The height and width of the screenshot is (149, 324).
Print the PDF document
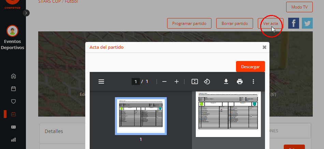tap(240, 81)
